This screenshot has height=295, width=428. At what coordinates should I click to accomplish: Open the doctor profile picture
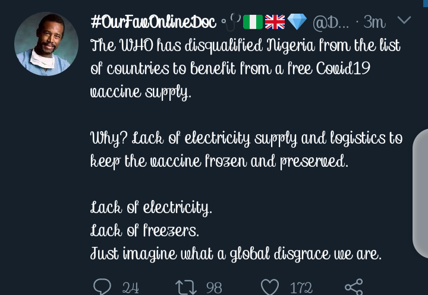coord(46,44)
